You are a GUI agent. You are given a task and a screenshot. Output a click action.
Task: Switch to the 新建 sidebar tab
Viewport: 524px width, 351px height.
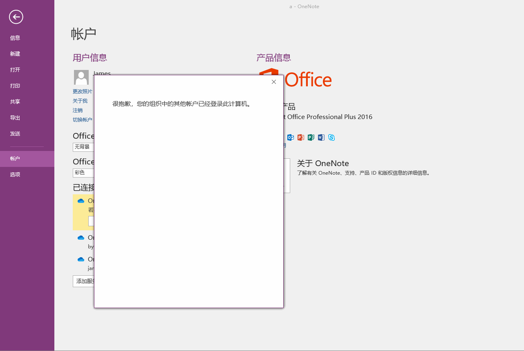coord(15,54)
